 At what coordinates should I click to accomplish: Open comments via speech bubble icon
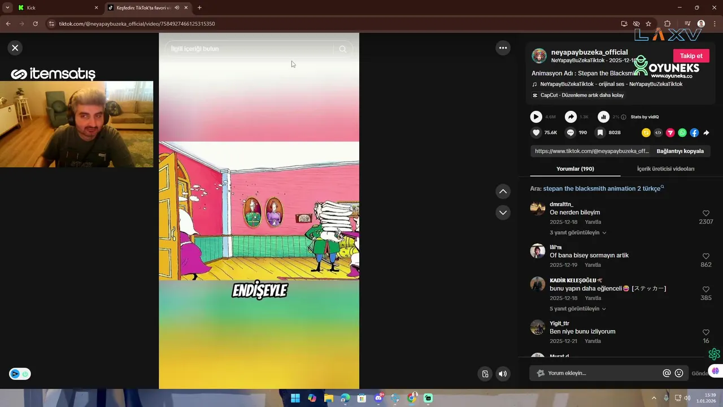[x=570, y=133]
